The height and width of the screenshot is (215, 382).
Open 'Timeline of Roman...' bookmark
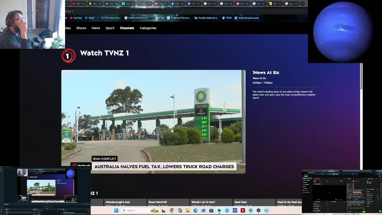[x=178, y=18]
